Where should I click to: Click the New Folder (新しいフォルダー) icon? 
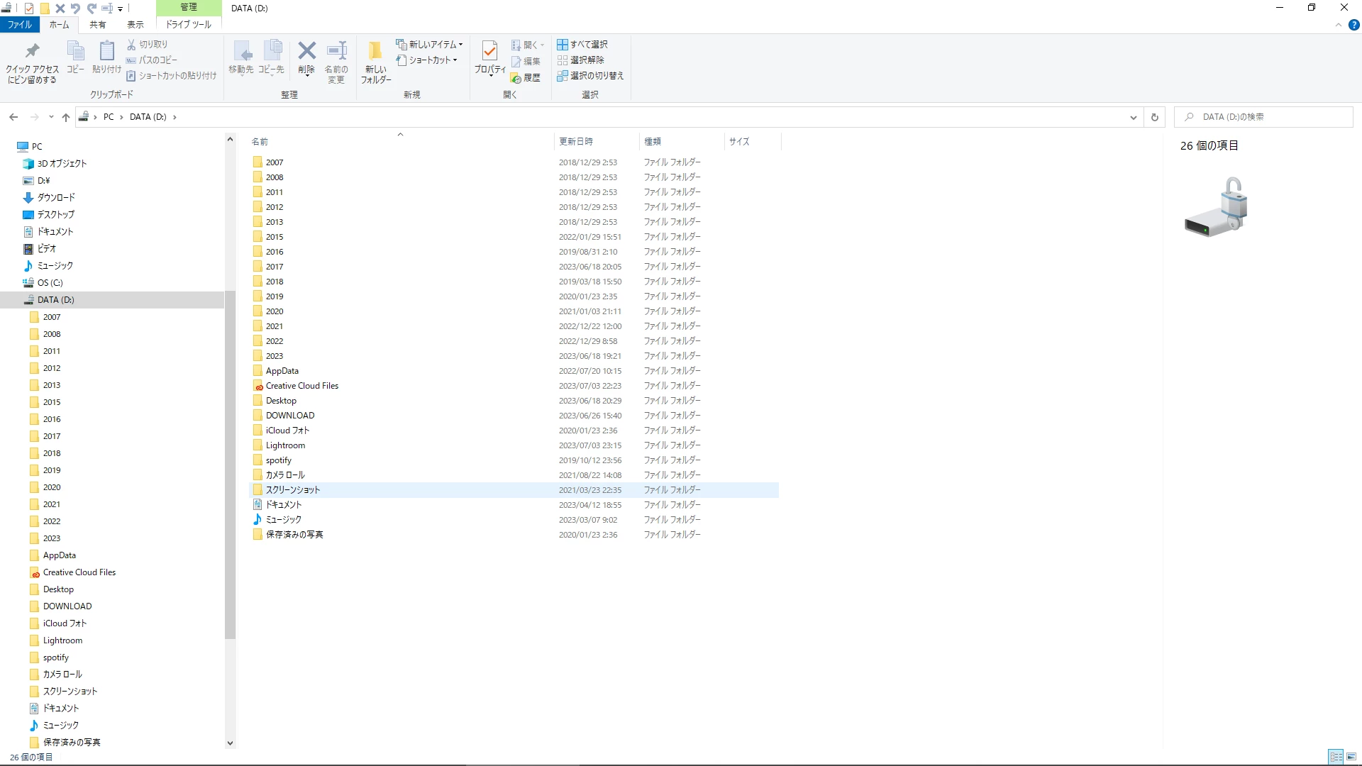[375, 51]
